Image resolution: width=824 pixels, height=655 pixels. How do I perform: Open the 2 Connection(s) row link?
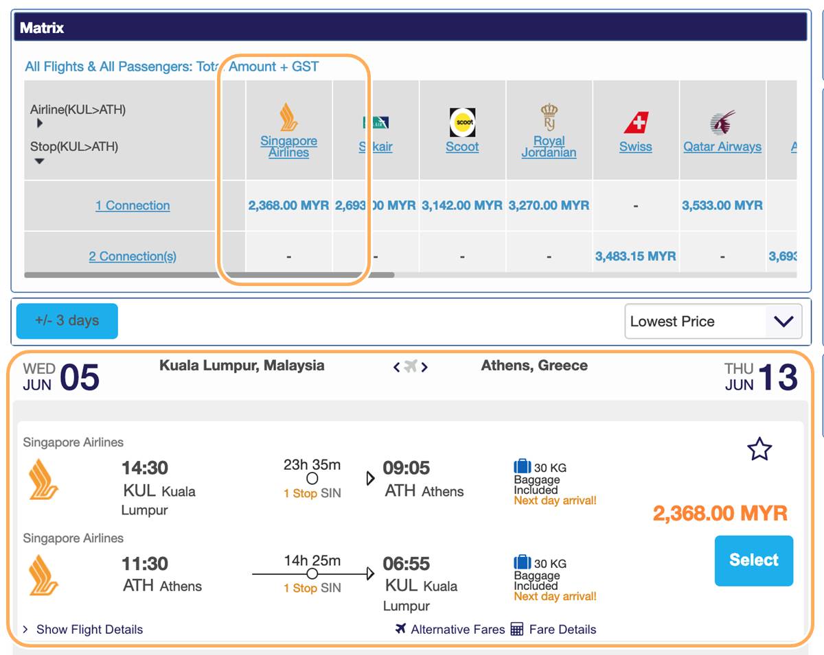click(133, 256)
